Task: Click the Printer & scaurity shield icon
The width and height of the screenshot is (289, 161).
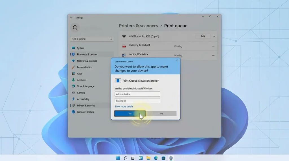Action: click(x=73, y=106)
